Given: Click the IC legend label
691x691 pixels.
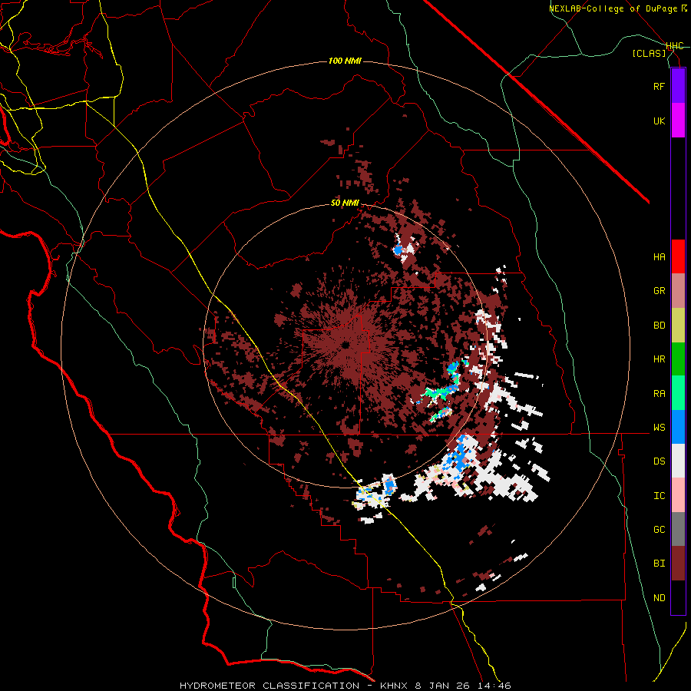Looking at the screenshot, I should (x=659, y=496).
